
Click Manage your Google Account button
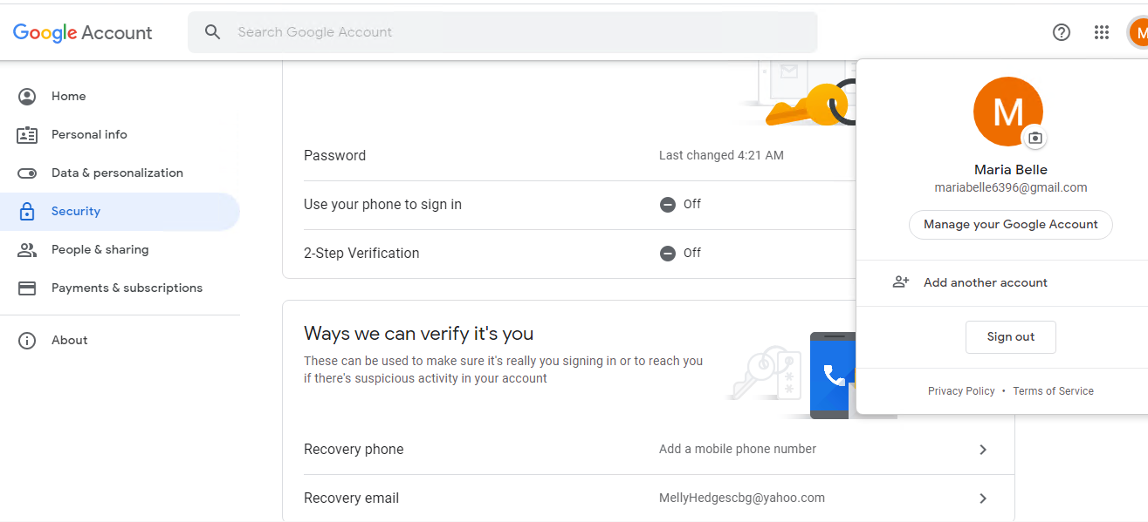[x=1011, y=224]
